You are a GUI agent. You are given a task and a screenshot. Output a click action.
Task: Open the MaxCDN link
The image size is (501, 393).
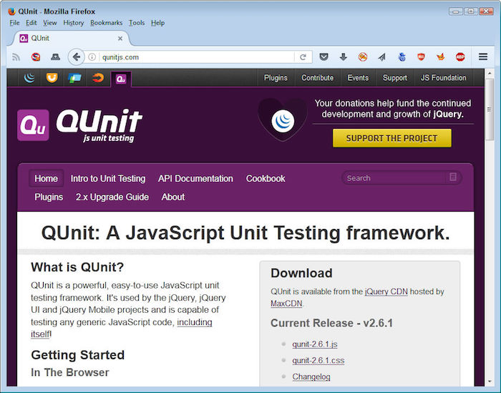[x=286, y=304]
